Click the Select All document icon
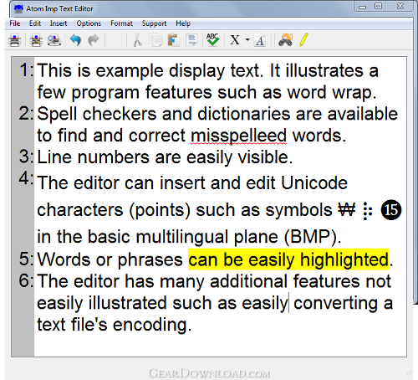Image resolution: width=418 pixels, height=380 pixels. pyautogui.click(x=191, y=40)
